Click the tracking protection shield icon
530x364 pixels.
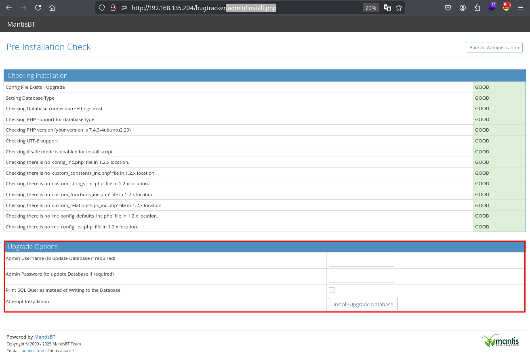[x=102, y=8]
